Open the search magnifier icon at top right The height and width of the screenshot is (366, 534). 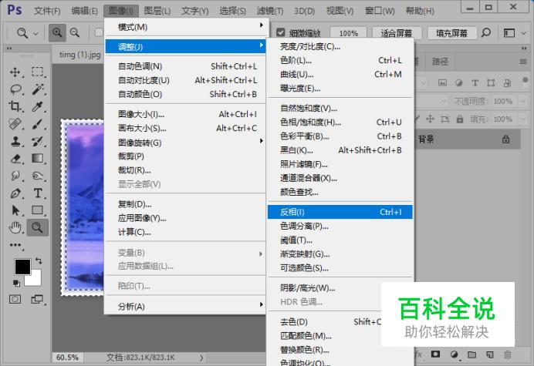(486, 32)
